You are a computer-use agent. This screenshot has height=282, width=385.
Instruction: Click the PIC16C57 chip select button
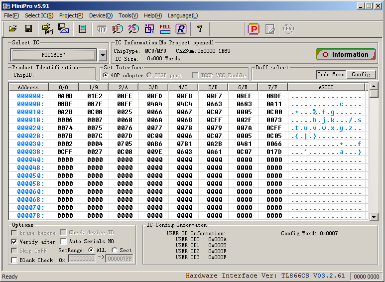53,55
